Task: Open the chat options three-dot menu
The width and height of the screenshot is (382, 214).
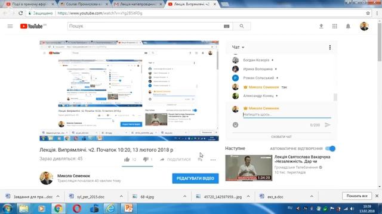Action: tap(330, 48)
